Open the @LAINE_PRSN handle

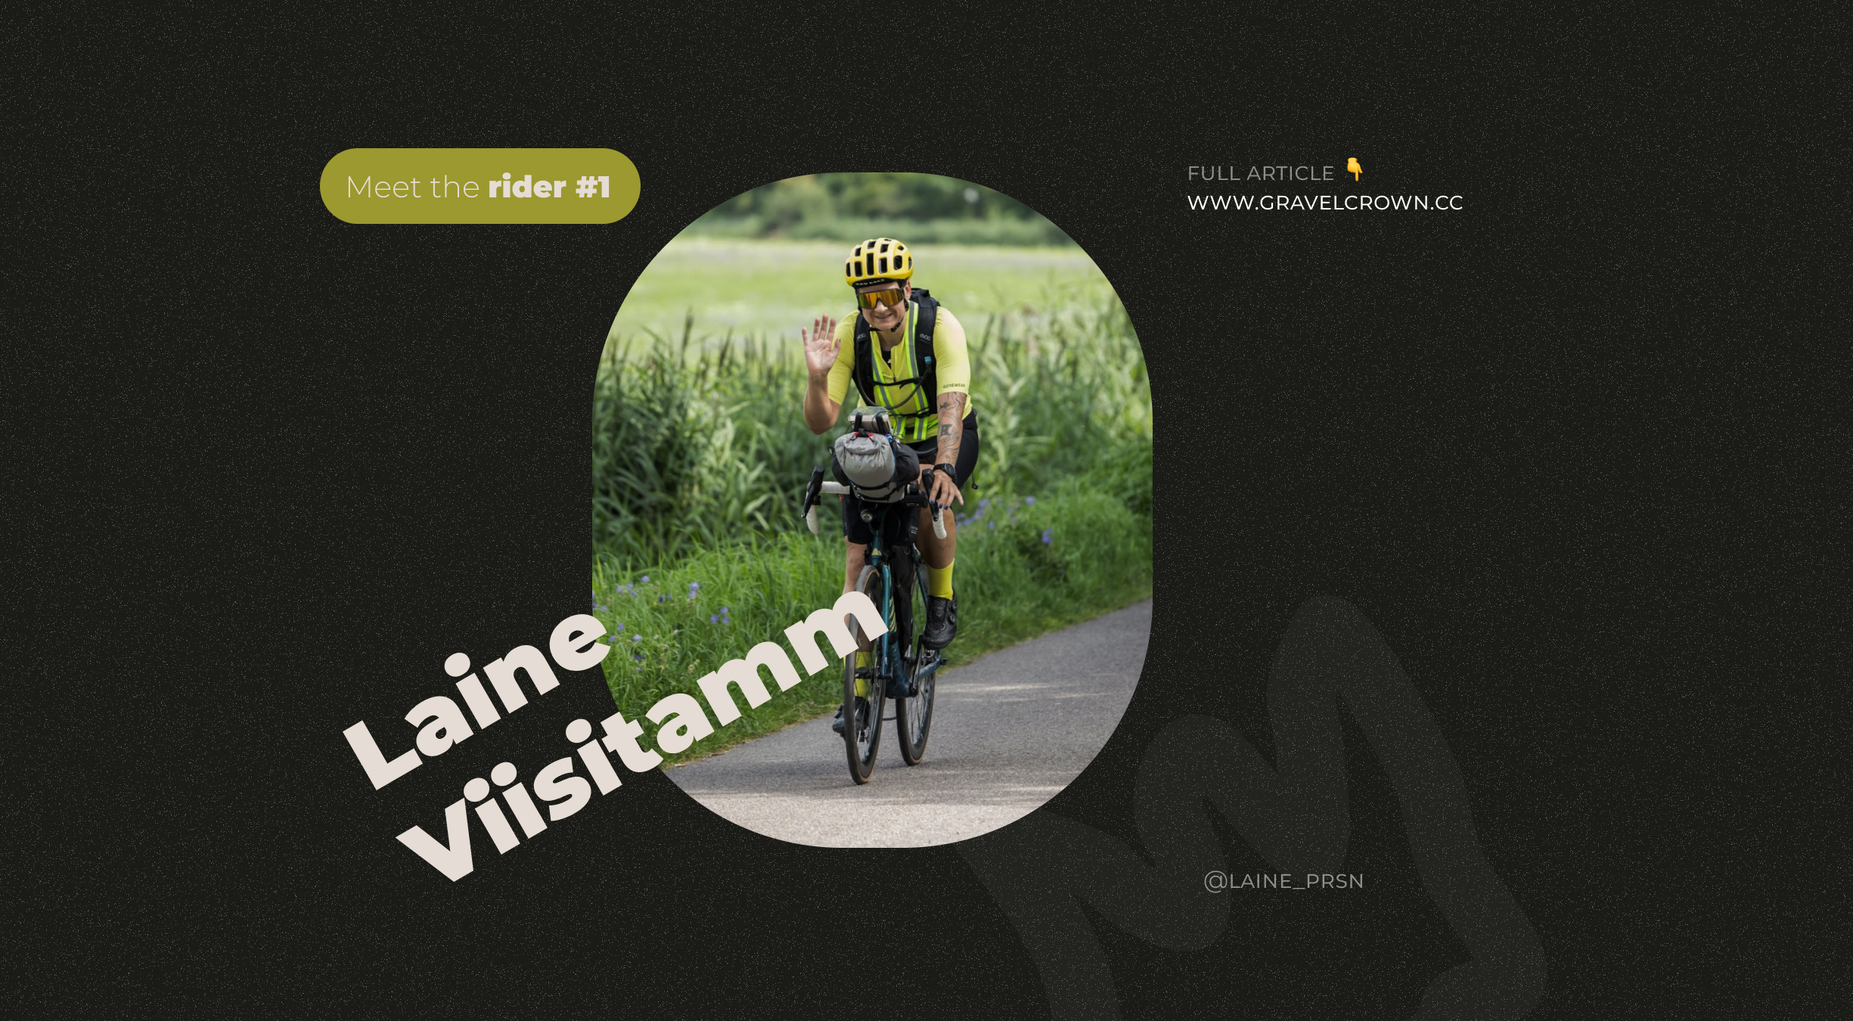tap(1283, 881)
